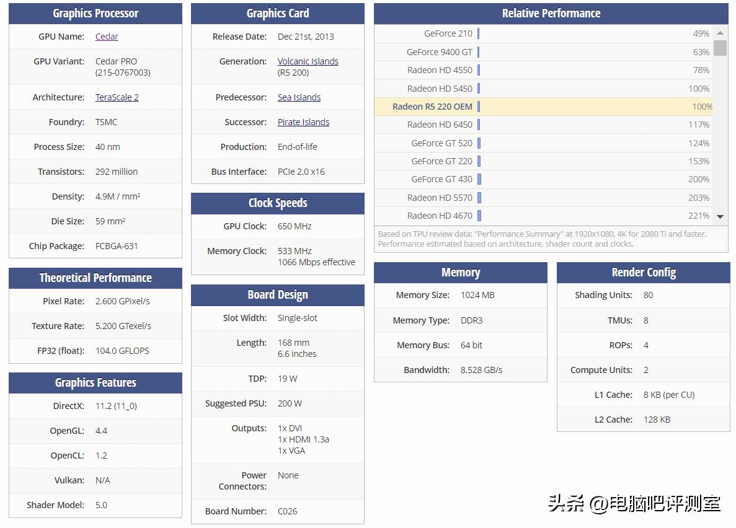Click the Graphics Card section header
736x528 pixels.
pyautogui.click(x=277, y=13)
